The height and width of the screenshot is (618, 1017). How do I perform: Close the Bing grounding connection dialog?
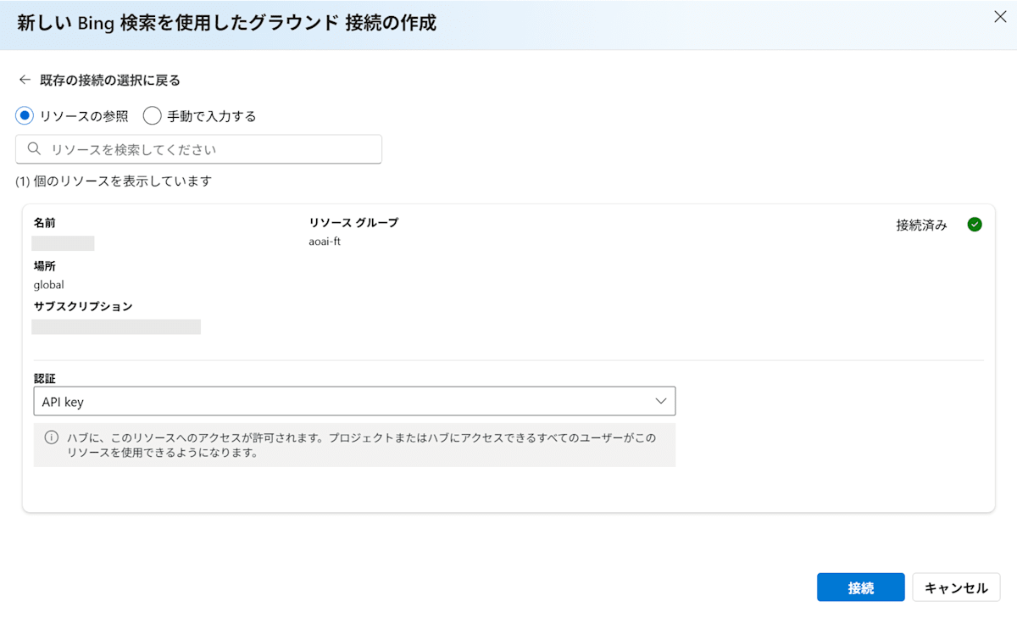[x=1000, y=17]
